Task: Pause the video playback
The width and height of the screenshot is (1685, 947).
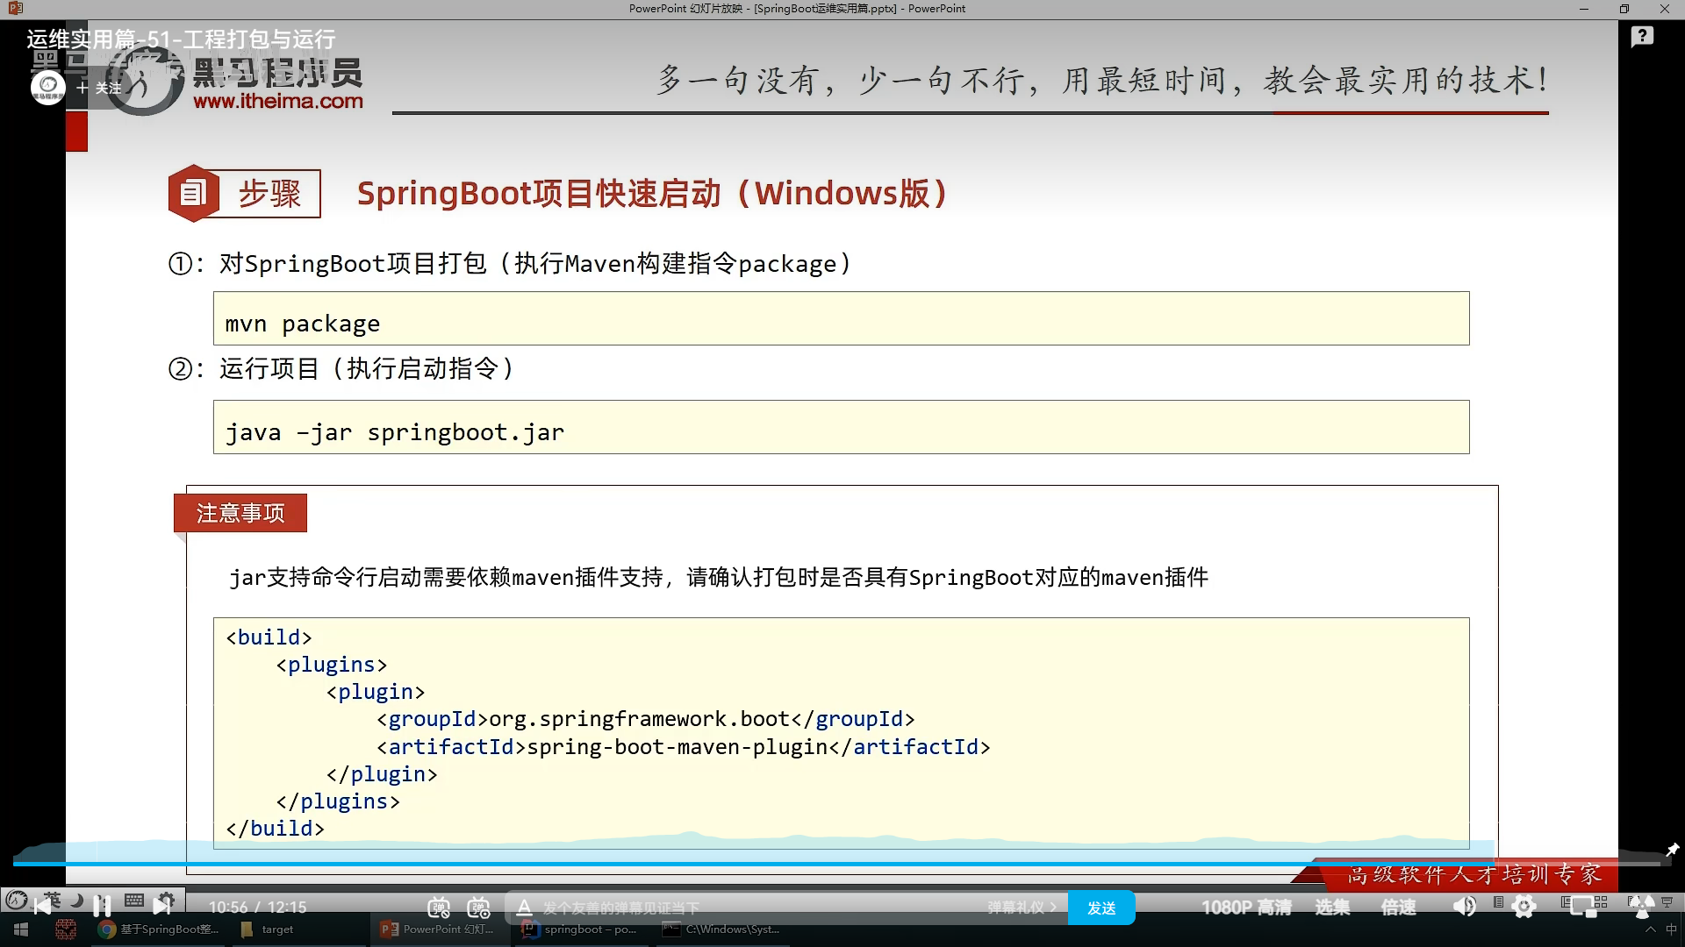Action: pyautogui.click(x=102, y=906)
